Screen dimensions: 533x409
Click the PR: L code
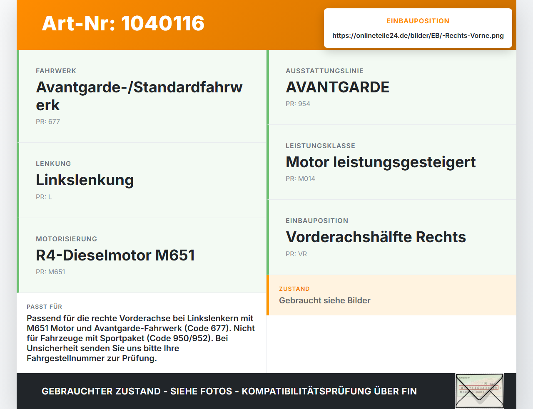[44, 197]
